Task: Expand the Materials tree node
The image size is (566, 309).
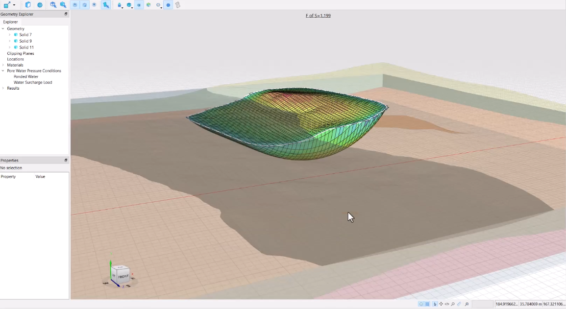Action: pyautogui.click(x=3, y=65)
